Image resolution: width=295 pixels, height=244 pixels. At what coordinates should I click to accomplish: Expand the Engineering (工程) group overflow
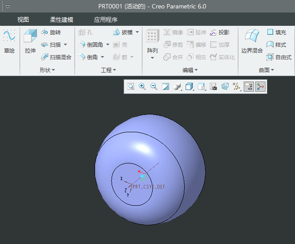[108, 70]
